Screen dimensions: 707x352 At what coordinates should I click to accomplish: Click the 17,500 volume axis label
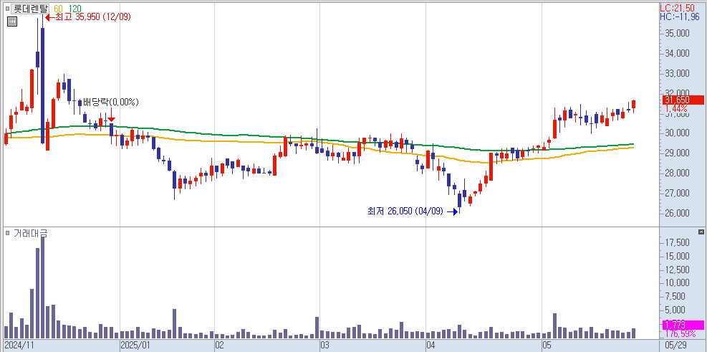point(677,243)
